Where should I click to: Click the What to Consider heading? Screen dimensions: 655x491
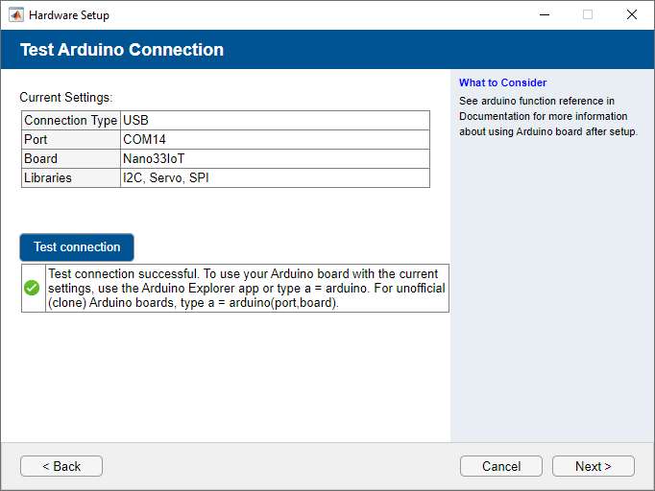pyautogui.click(x=502, y=82)
